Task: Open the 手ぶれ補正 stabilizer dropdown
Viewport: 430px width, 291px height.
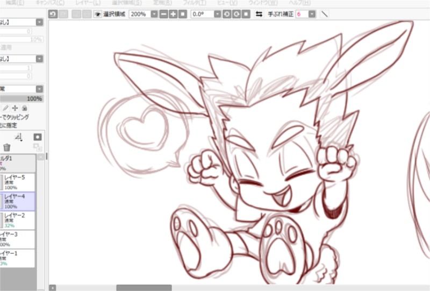Action: tap(312, 14)
